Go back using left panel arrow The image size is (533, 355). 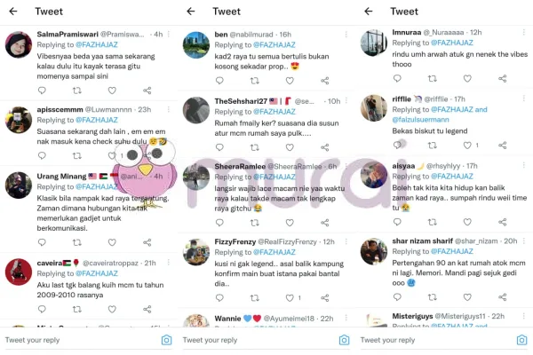pos(13,12)
